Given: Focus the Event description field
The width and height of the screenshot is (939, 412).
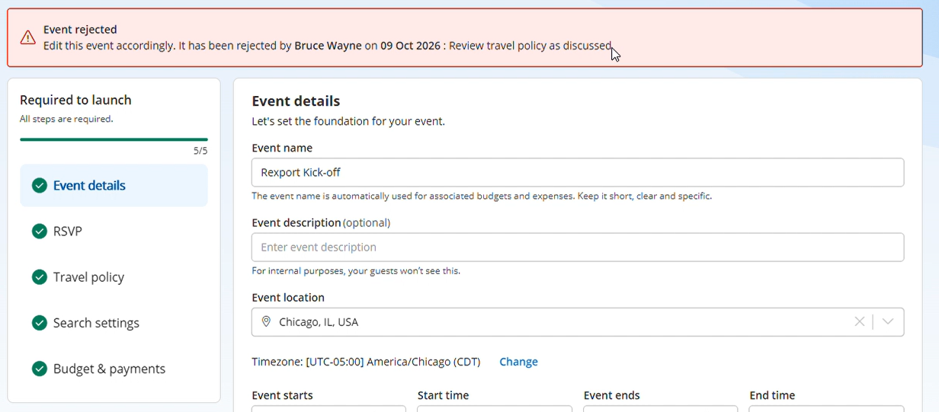Looking at the screenshot, I should (x=578, y=248).
